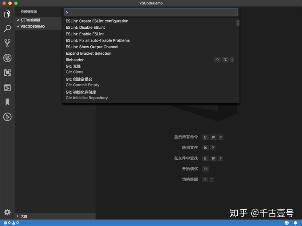This screenshot has height=226, width=302.
Task: Open the Git history circular icon
Action: tap(7, 117)
